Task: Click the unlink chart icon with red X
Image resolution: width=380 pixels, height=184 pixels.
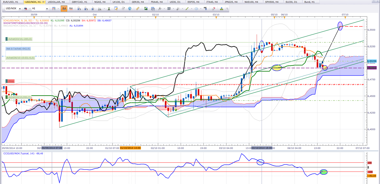Action: pos(26,9)
